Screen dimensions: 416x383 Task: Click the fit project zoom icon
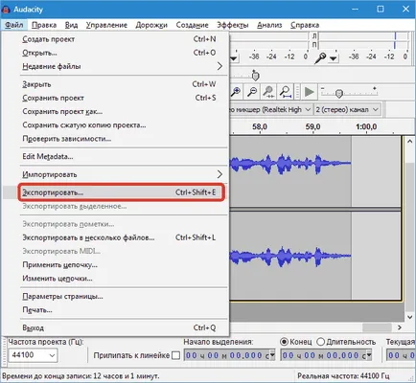click(x=286, y=92)
